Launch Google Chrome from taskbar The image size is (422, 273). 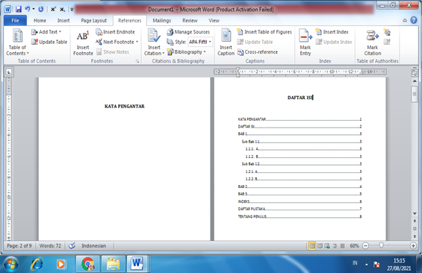87,264
